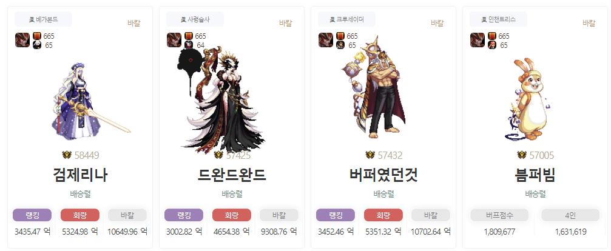Screen dimensions: 611x251
Task: Select the 크루세이더 class tag
Action: point(347,19)
